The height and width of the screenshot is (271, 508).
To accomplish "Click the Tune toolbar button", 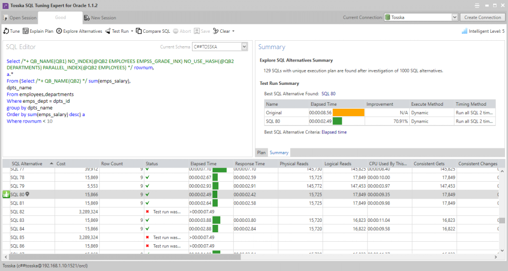I will 12,31.
